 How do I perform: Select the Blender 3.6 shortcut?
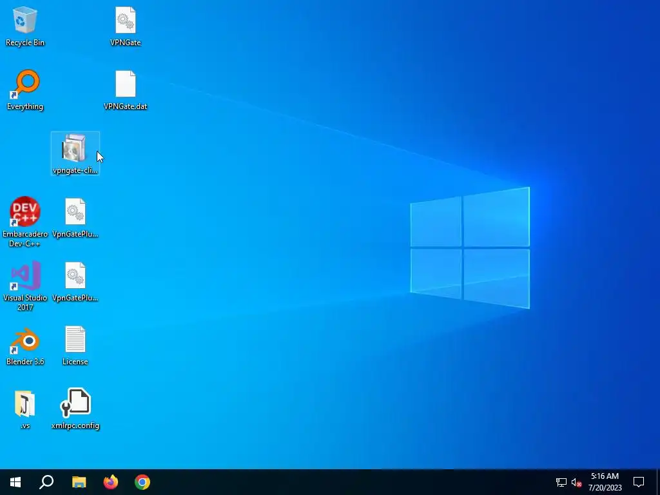[25, 345]
